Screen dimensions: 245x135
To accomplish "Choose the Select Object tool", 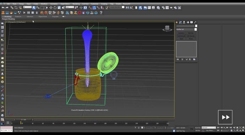I will (34, 7).
